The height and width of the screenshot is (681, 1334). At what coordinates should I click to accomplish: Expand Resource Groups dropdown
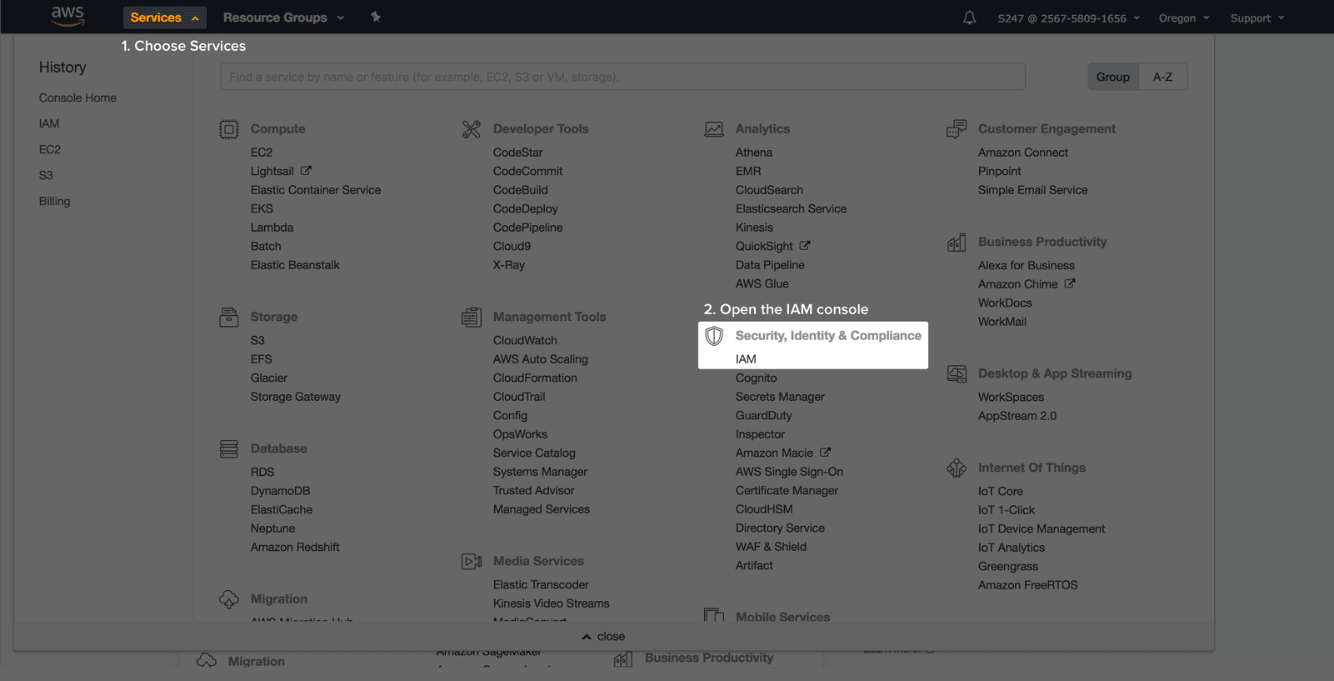click(283, 18)
